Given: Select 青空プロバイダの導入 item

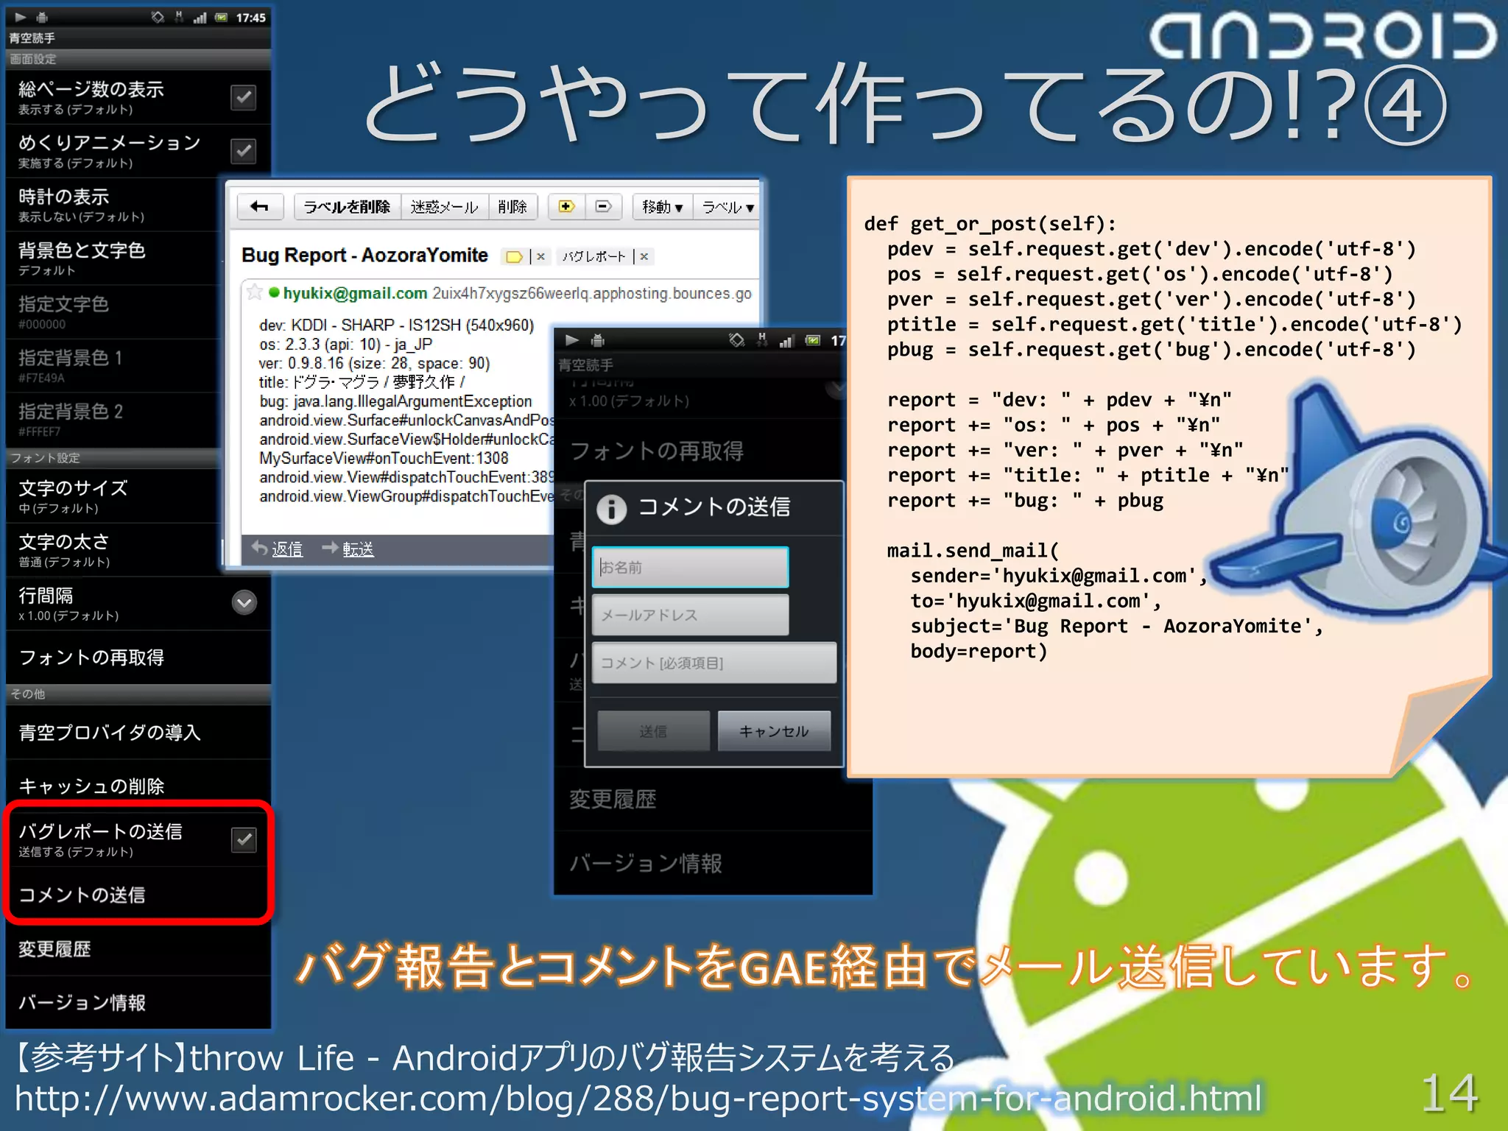Looking at the screenshot, I should point(138,733).
